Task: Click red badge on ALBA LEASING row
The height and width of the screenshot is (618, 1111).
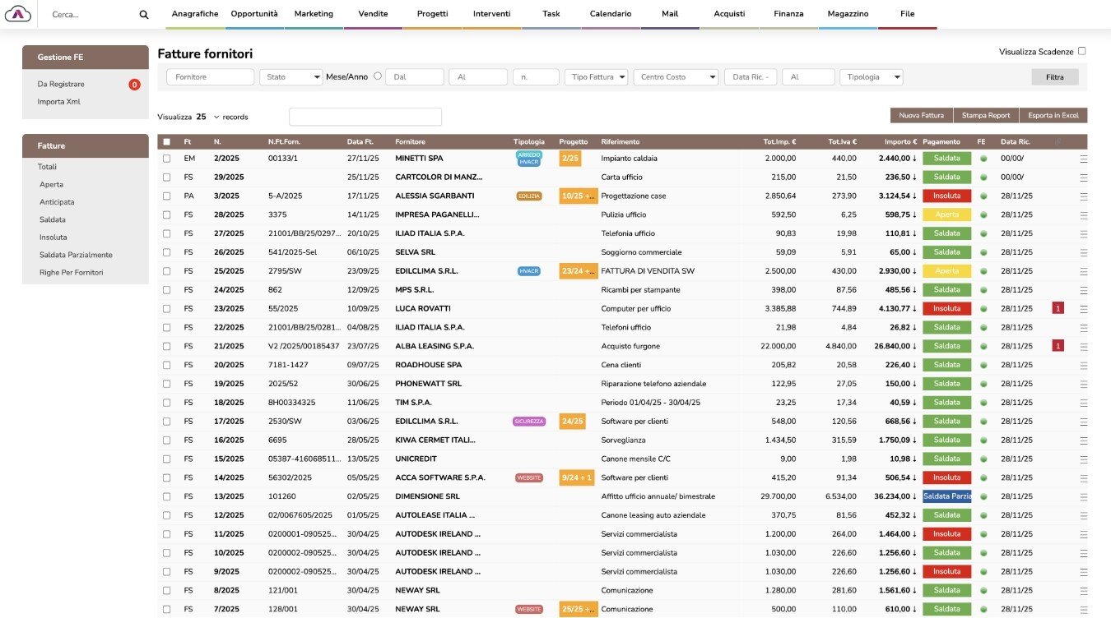Action: click(x=1058, y=346)
